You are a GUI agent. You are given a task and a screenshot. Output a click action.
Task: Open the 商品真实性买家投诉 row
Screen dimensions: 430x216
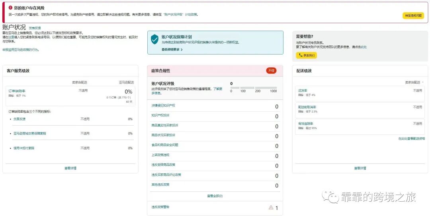(x=215, y=126)
